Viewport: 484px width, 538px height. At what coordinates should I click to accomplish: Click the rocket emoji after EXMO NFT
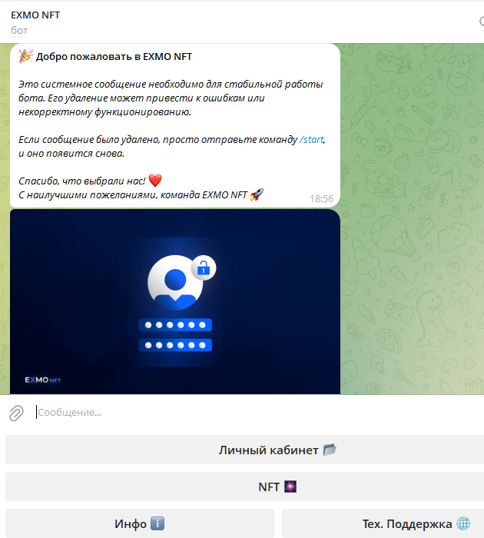click(x=257, y=194)
